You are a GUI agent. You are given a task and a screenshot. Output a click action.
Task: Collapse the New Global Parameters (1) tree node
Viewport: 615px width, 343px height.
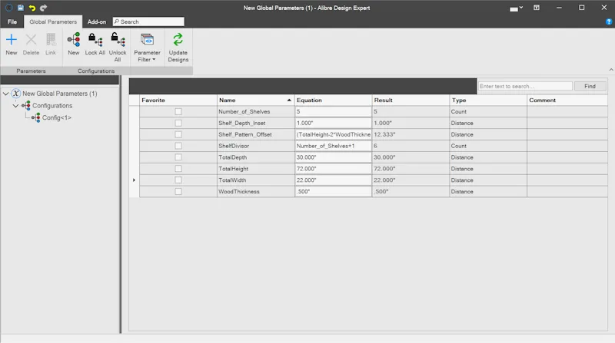point(6,94)
